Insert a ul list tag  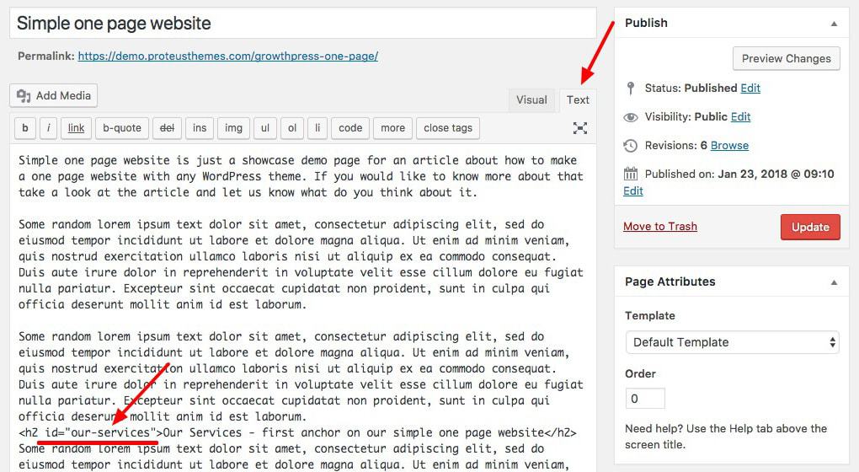pos(265,128)
